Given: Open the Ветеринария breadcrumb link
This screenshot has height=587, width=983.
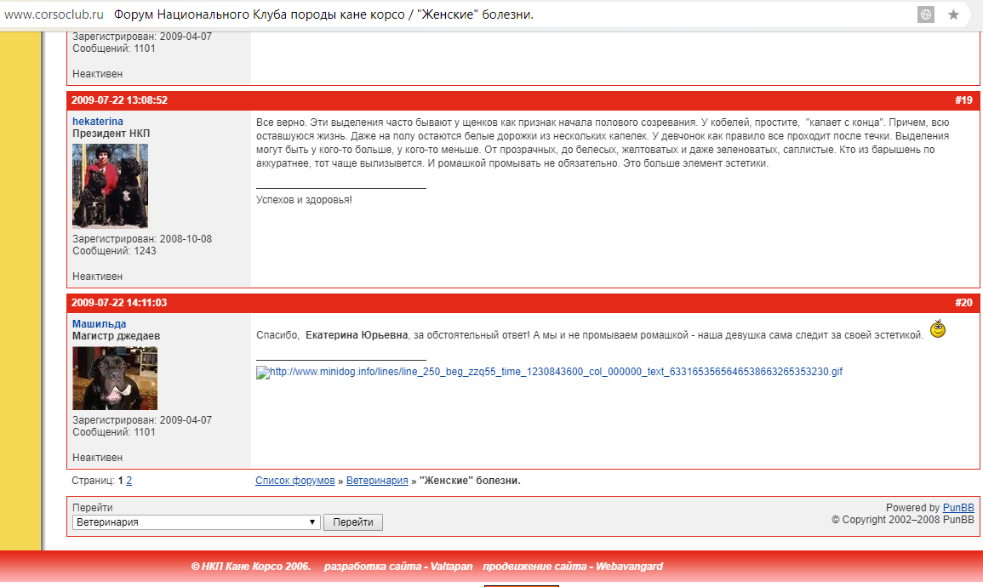Looking at the screenshot, I should pos(377,481).
